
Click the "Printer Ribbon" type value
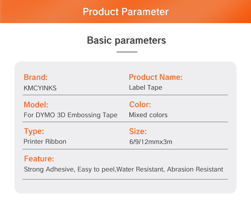[x=45, y=141]
